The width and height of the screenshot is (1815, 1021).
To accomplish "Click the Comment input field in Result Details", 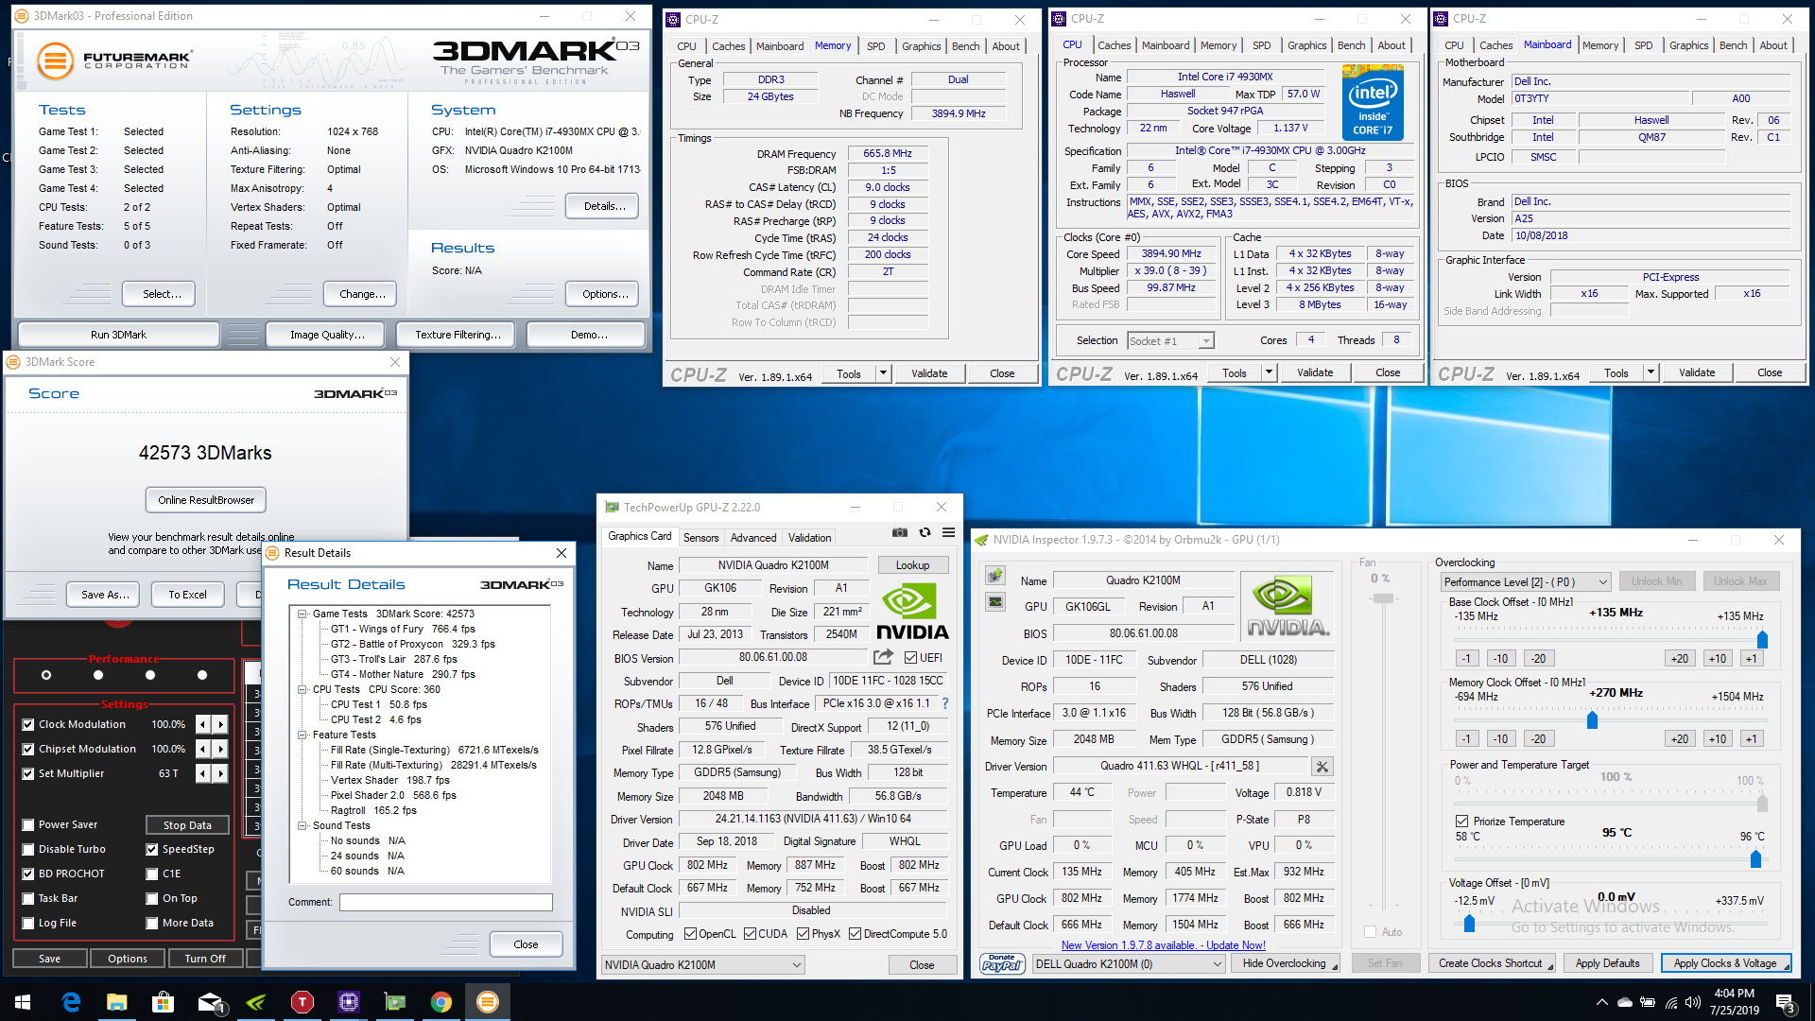I will tap(446, 902).
